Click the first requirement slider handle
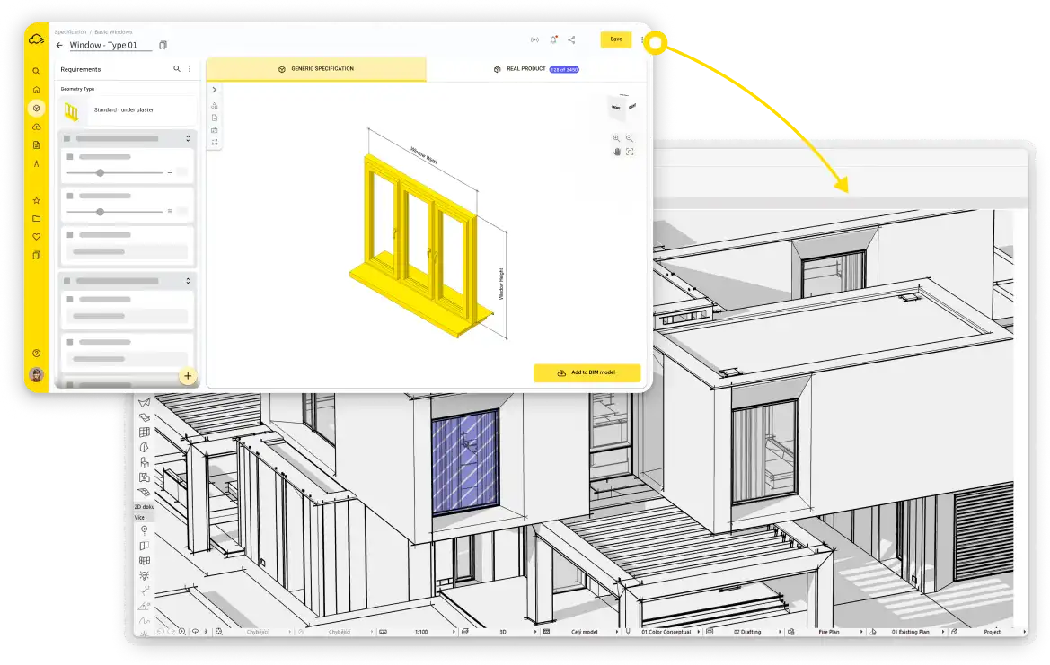Viewport: 1050px width, 665px height. 100,172
